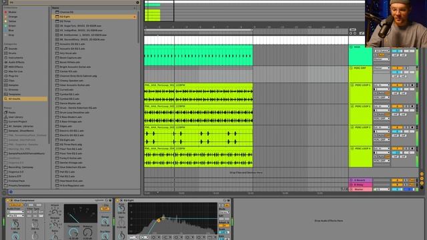Open the Samples category
427x240 pixels.
13,85
